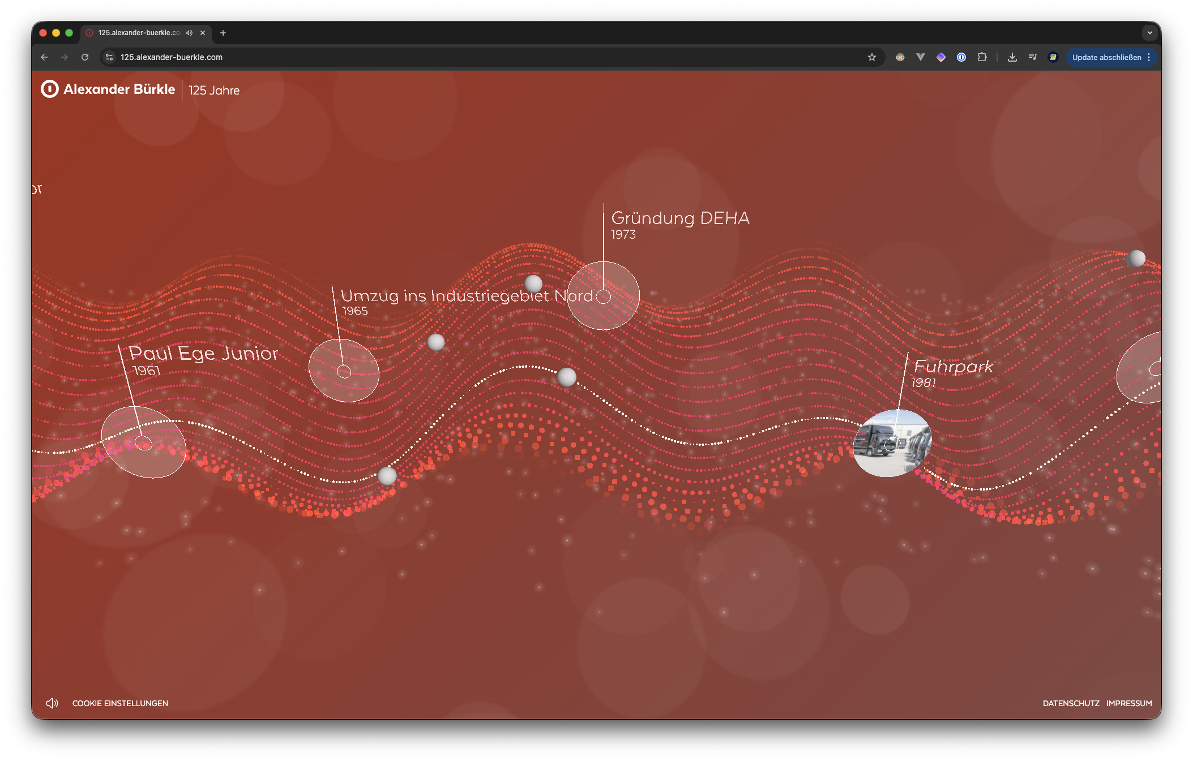Open Chrome three-dot menu
Viewport: 1193px width, 761px height.
tap(1149, 57)
